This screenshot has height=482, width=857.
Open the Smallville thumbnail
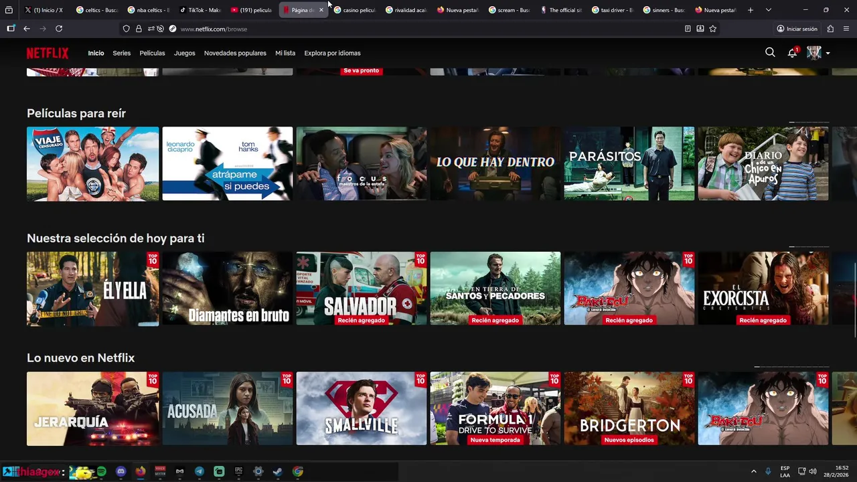362,408
